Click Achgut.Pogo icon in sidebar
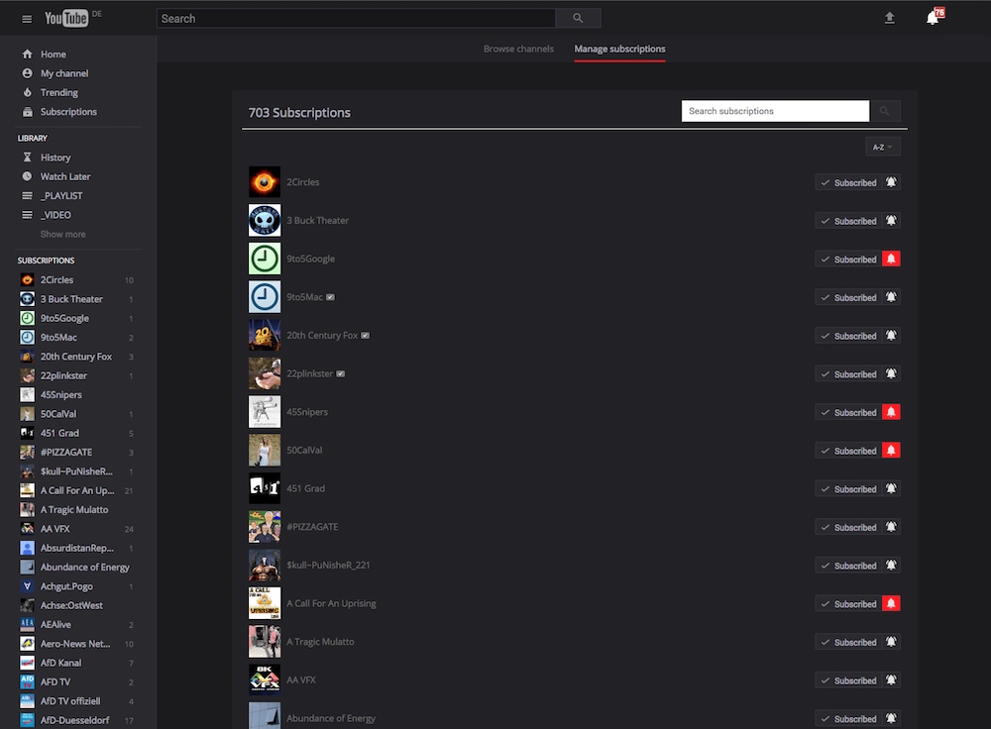The image size is (991, 729). pyautogui.click(x=27, y=586)
